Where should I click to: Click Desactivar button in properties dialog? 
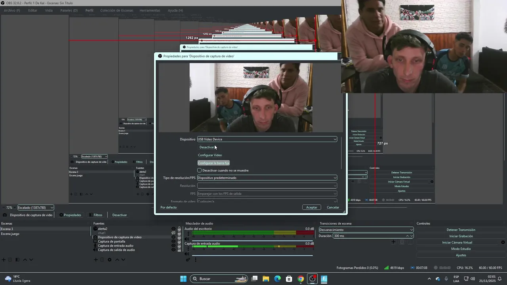click(x=207, y=147)
